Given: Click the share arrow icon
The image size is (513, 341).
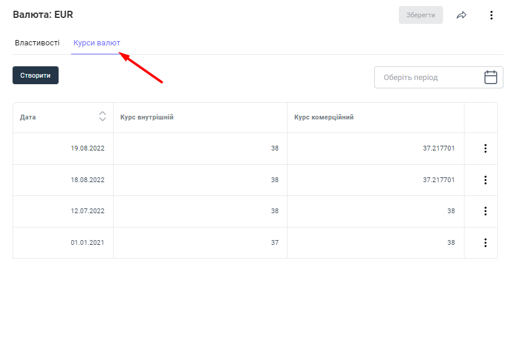Looking at the screenshot, I should pyautogui.click(x=462, y=15).
